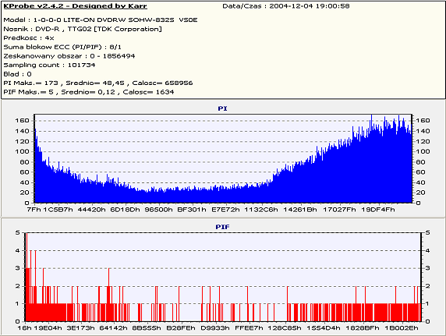Viewport: 446px width, 336px height.
Task: Click the 64142h label on PIF axis
Action: [x=114, y=328]
